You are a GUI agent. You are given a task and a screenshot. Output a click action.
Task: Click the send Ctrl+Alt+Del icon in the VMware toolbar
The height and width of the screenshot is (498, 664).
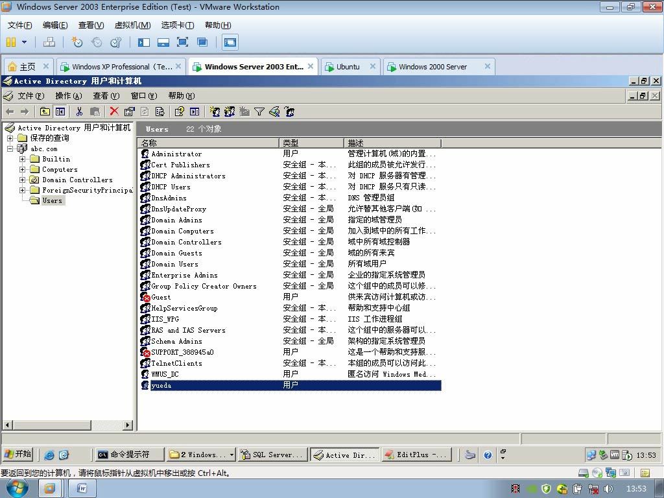(x=49, y=42)
